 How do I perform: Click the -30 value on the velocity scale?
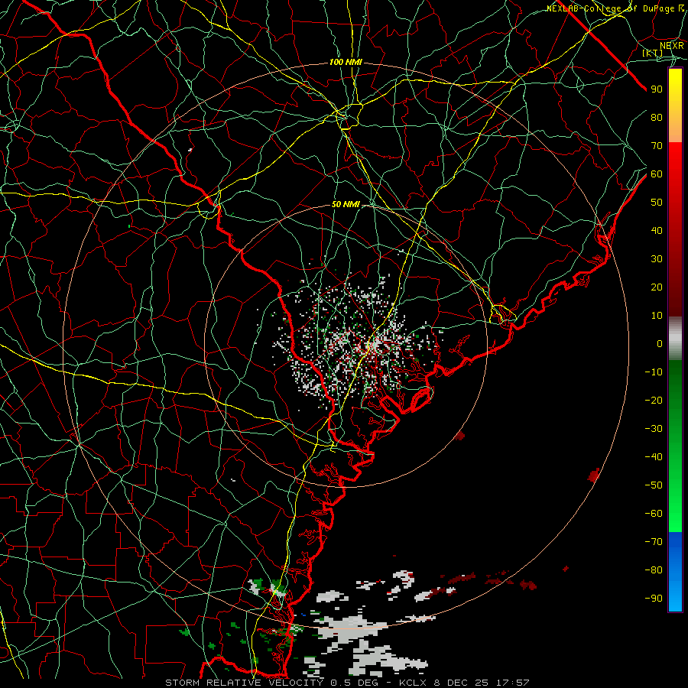click(x=654, y=429)
